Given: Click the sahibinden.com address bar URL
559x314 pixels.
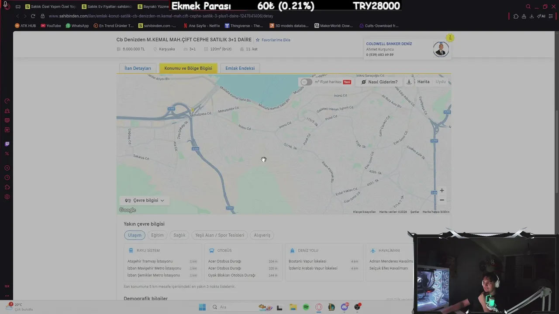Looking at the screenshot, I should pos(161,16).
